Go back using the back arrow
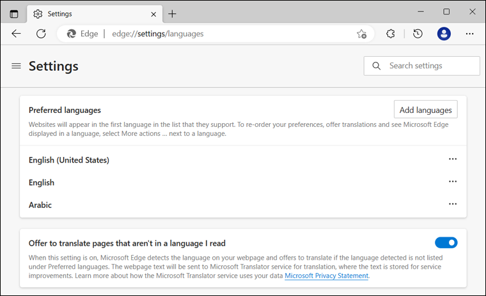 pos(16,33)
